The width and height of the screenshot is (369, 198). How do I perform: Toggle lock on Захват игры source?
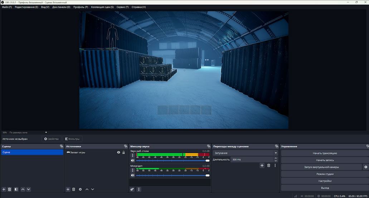(x=123, y=152)
